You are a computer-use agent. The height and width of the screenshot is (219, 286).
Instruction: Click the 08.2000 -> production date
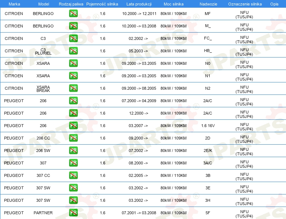point(138,163)
